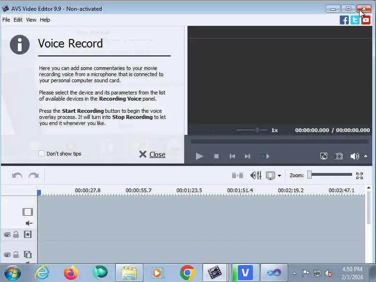Image resolution: width=376 pixels, height=282 pixels.
Task: Click the timeline playhead marker
Action: coord(39,192)
